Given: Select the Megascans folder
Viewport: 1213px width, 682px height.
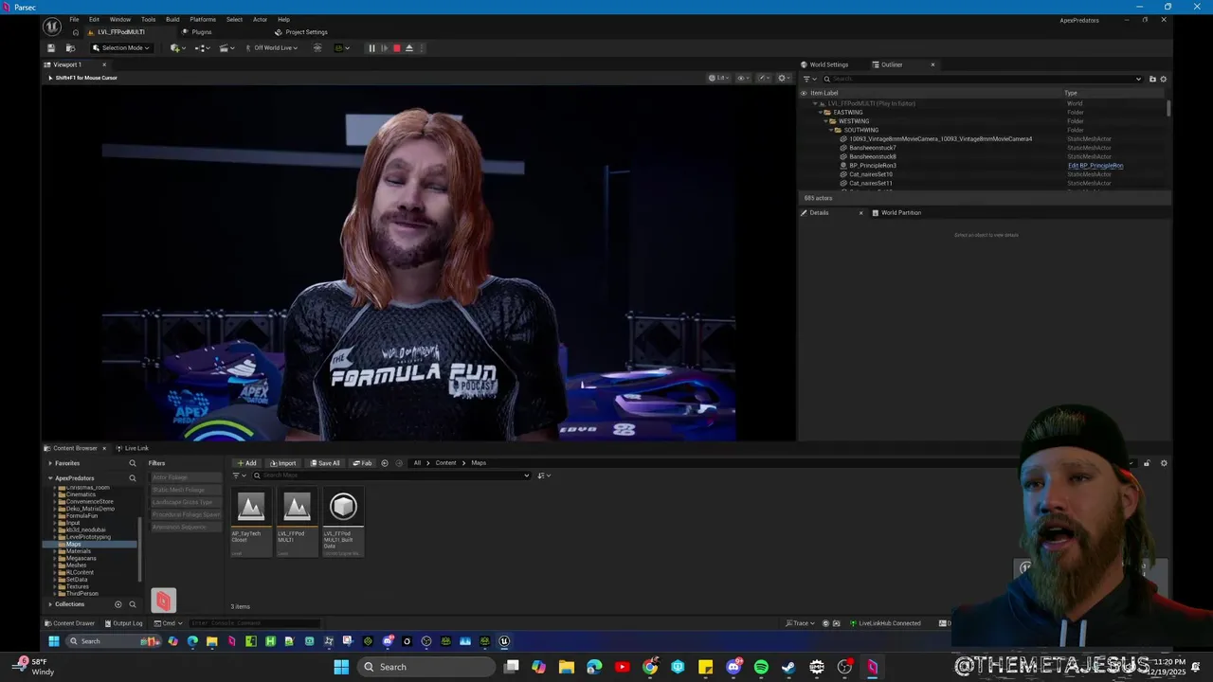Looking at the screenshot, I should 81,558.
